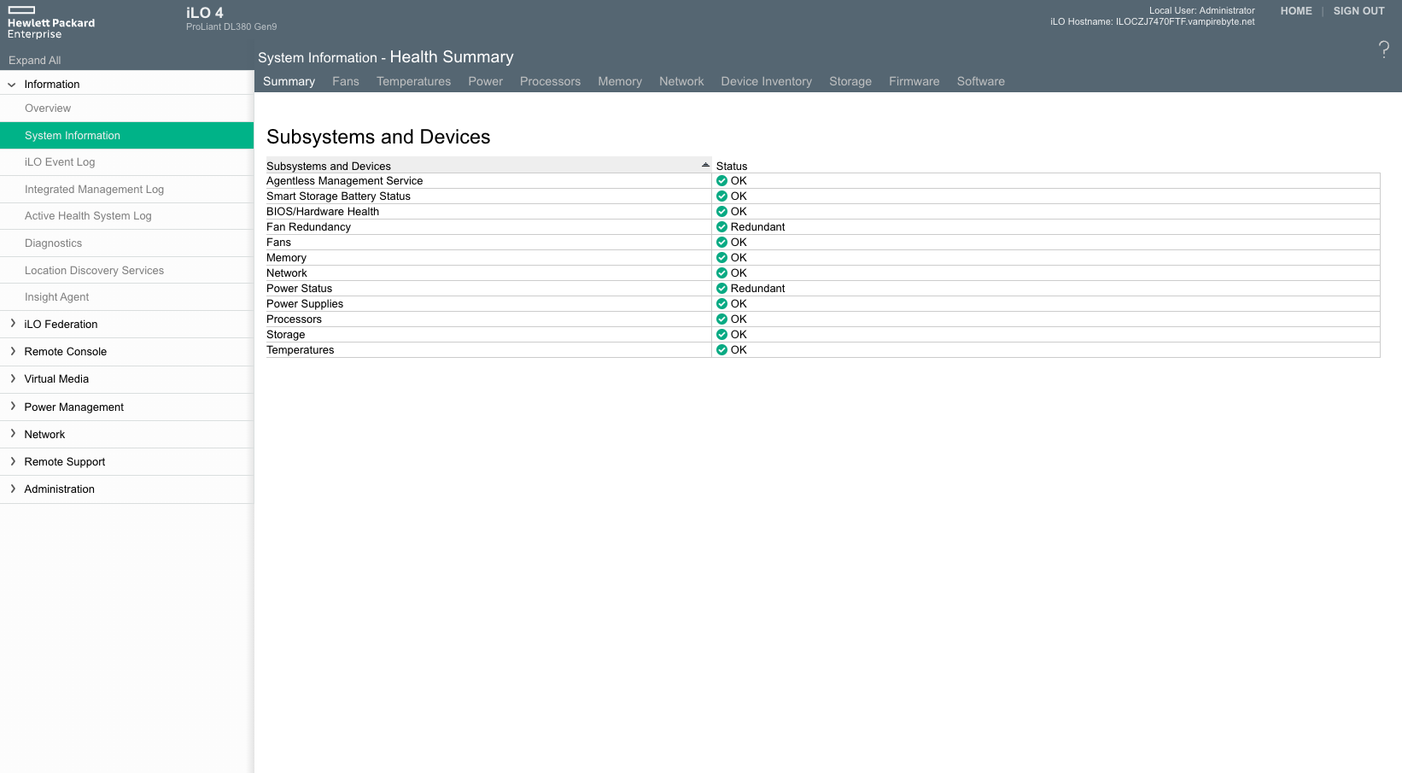Screen dimensions: 1402x773
Task: Open Insight Agent in the sidebar
Action: point(126,297)
